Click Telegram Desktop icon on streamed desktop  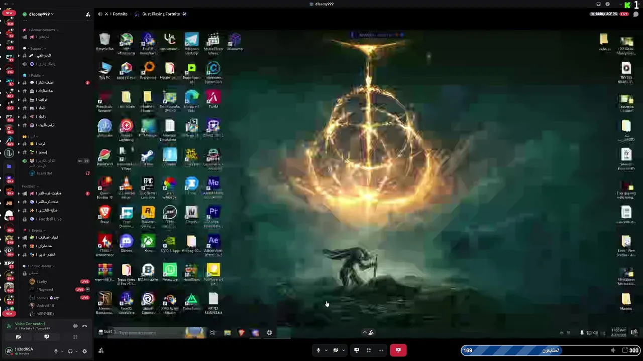coord(191,43)
